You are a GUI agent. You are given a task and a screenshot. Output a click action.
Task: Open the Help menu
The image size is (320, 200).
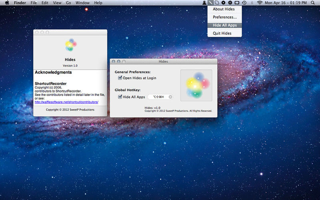[x=98, y=3]
